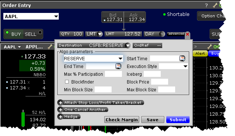Screen dimensions: 235x136
Task: Open the Order Entry help question mark
Action: click(x=207, y=6)
